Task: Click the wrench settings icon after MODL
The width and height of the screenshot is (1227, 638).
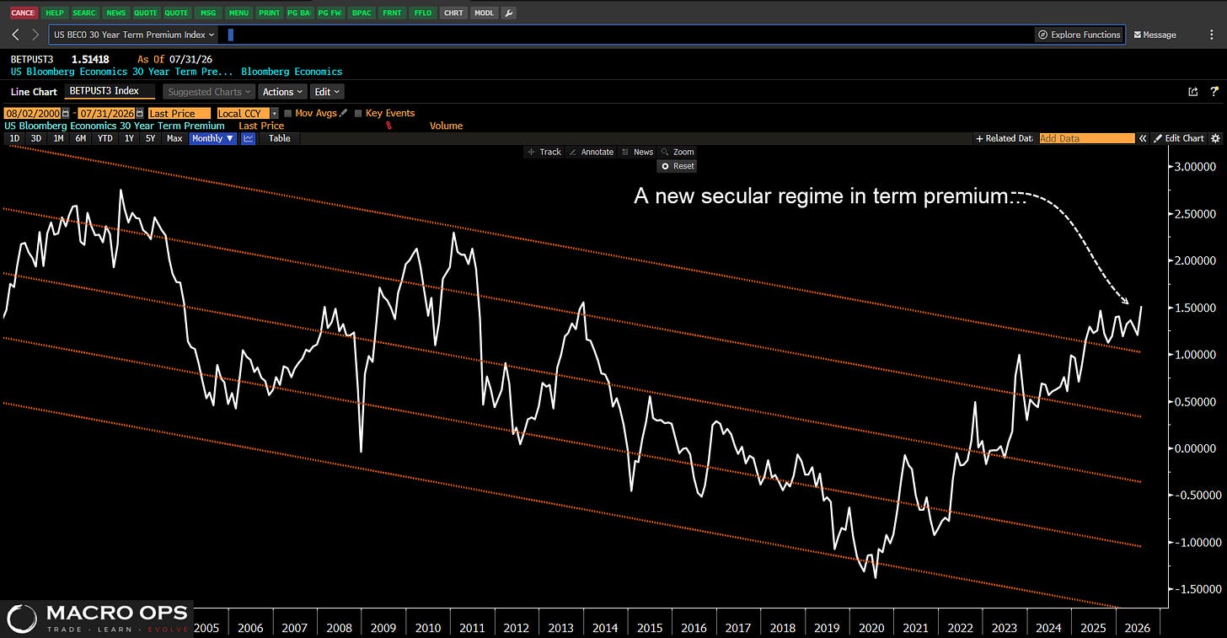Action: [509, 13]
